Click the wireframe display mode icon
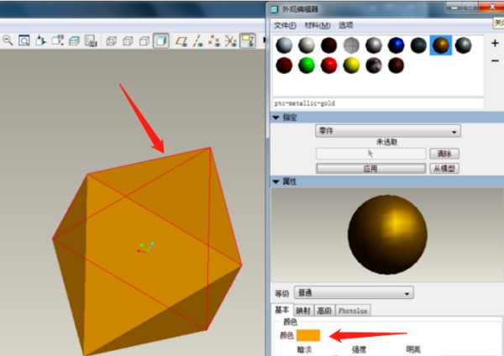504x356 pixels. coord(111,40)
